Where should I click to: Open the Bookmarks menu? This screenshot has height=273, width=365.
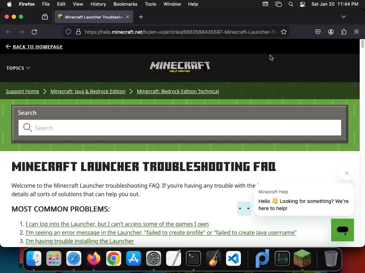coord(125,4)
